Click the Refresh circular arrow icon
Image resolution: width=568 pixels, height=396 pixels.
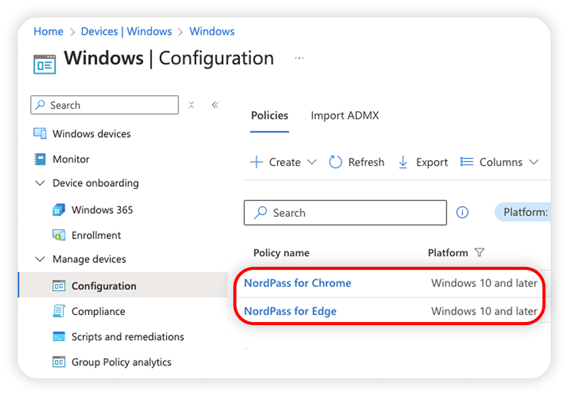[335, 162]
